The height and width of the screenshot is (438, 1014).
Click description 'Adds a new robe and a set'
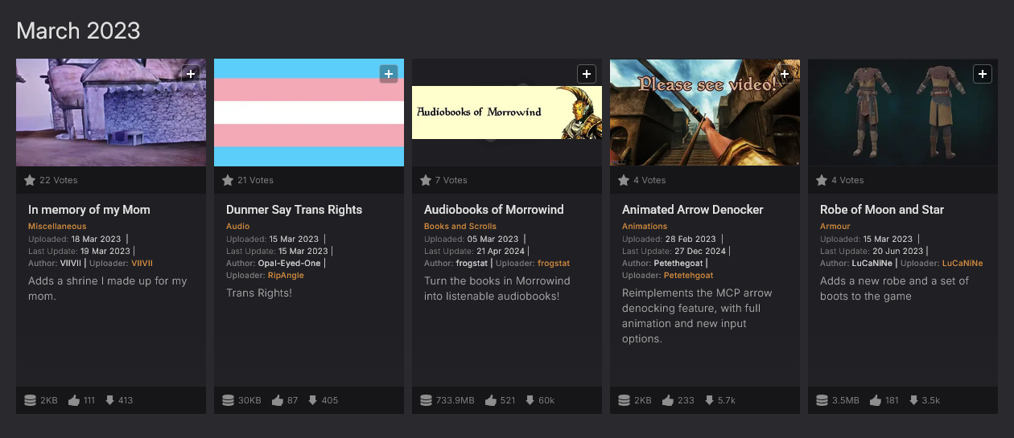coord(894,289)
